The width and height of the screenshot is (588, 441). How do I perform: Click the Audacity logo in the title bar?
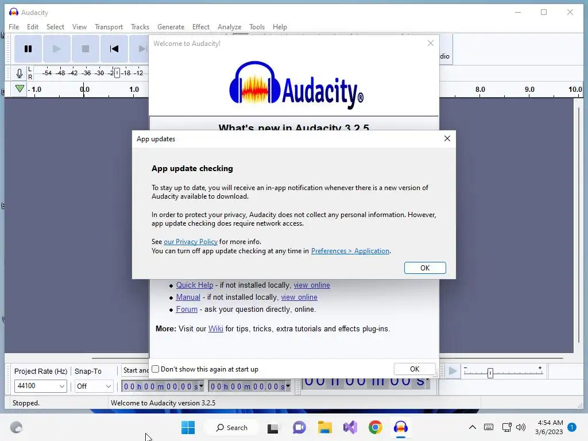tap(14, 13)
